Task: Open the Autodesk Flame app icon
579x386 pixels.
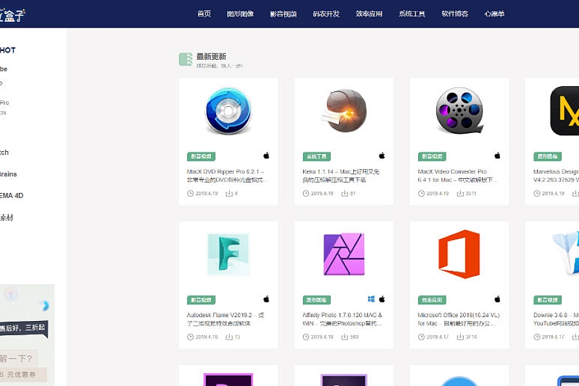Action: pos(228,254)
